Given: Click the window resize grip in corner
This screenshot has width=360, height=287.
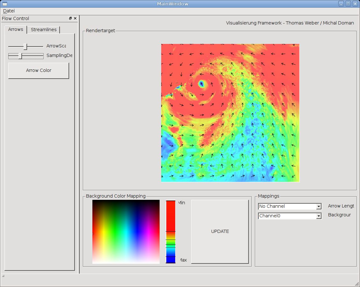Looking at the screenshot, I should point(357,284).
